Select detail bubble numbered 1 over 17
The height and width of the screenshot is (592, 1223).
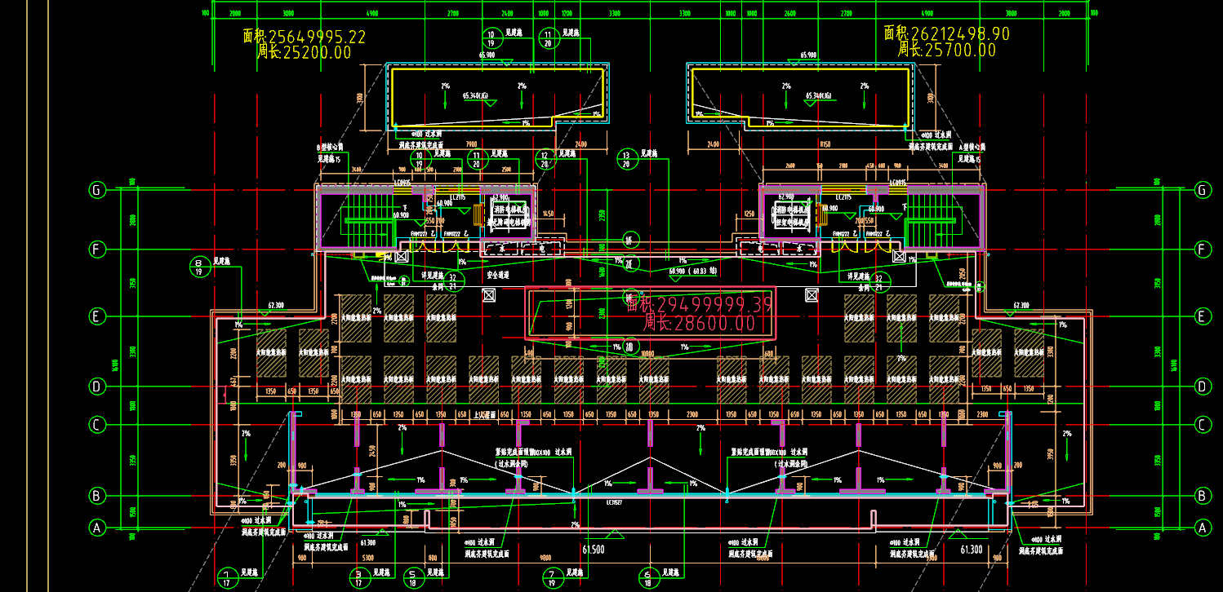click(226, 577)
